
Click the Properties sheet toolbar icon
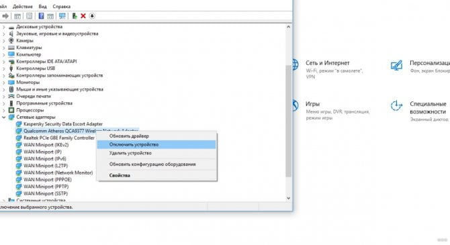(30, 16)
